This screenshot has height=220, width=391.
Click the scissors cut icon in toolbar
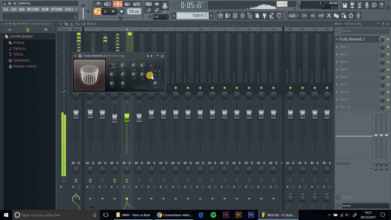pyautogui.click(x=329, y=16)
